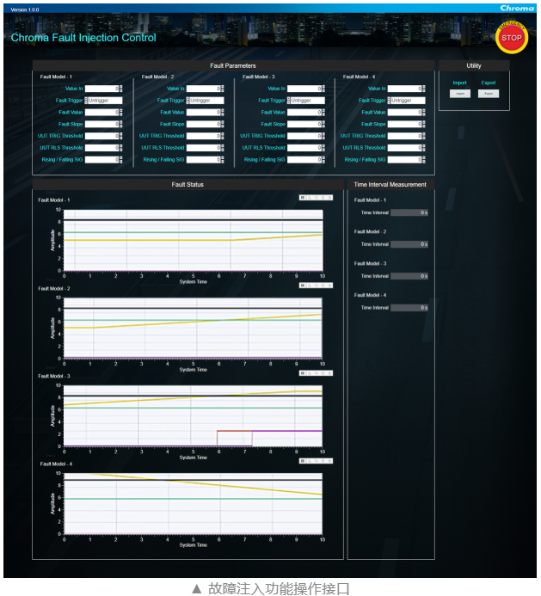This screenshot has width=541, height=596.
Task: Focus UUT RLS Threshold field, Fault Model - 1
Action: tap(101, 148)
